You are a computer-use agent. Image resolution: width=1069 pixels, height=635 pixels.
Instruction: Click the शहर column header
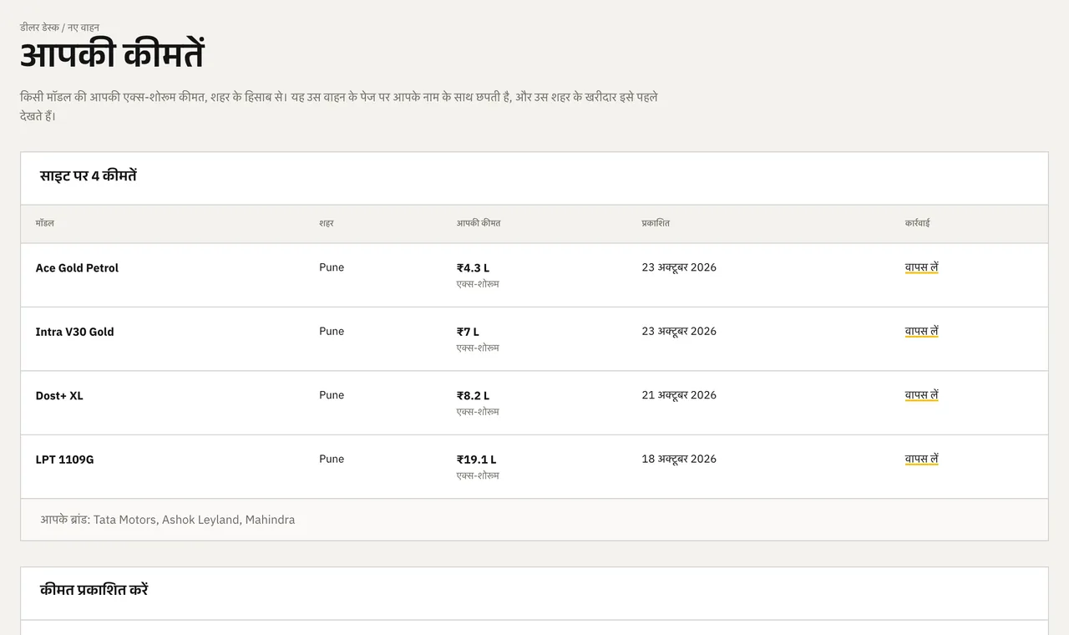pos(327,223)
